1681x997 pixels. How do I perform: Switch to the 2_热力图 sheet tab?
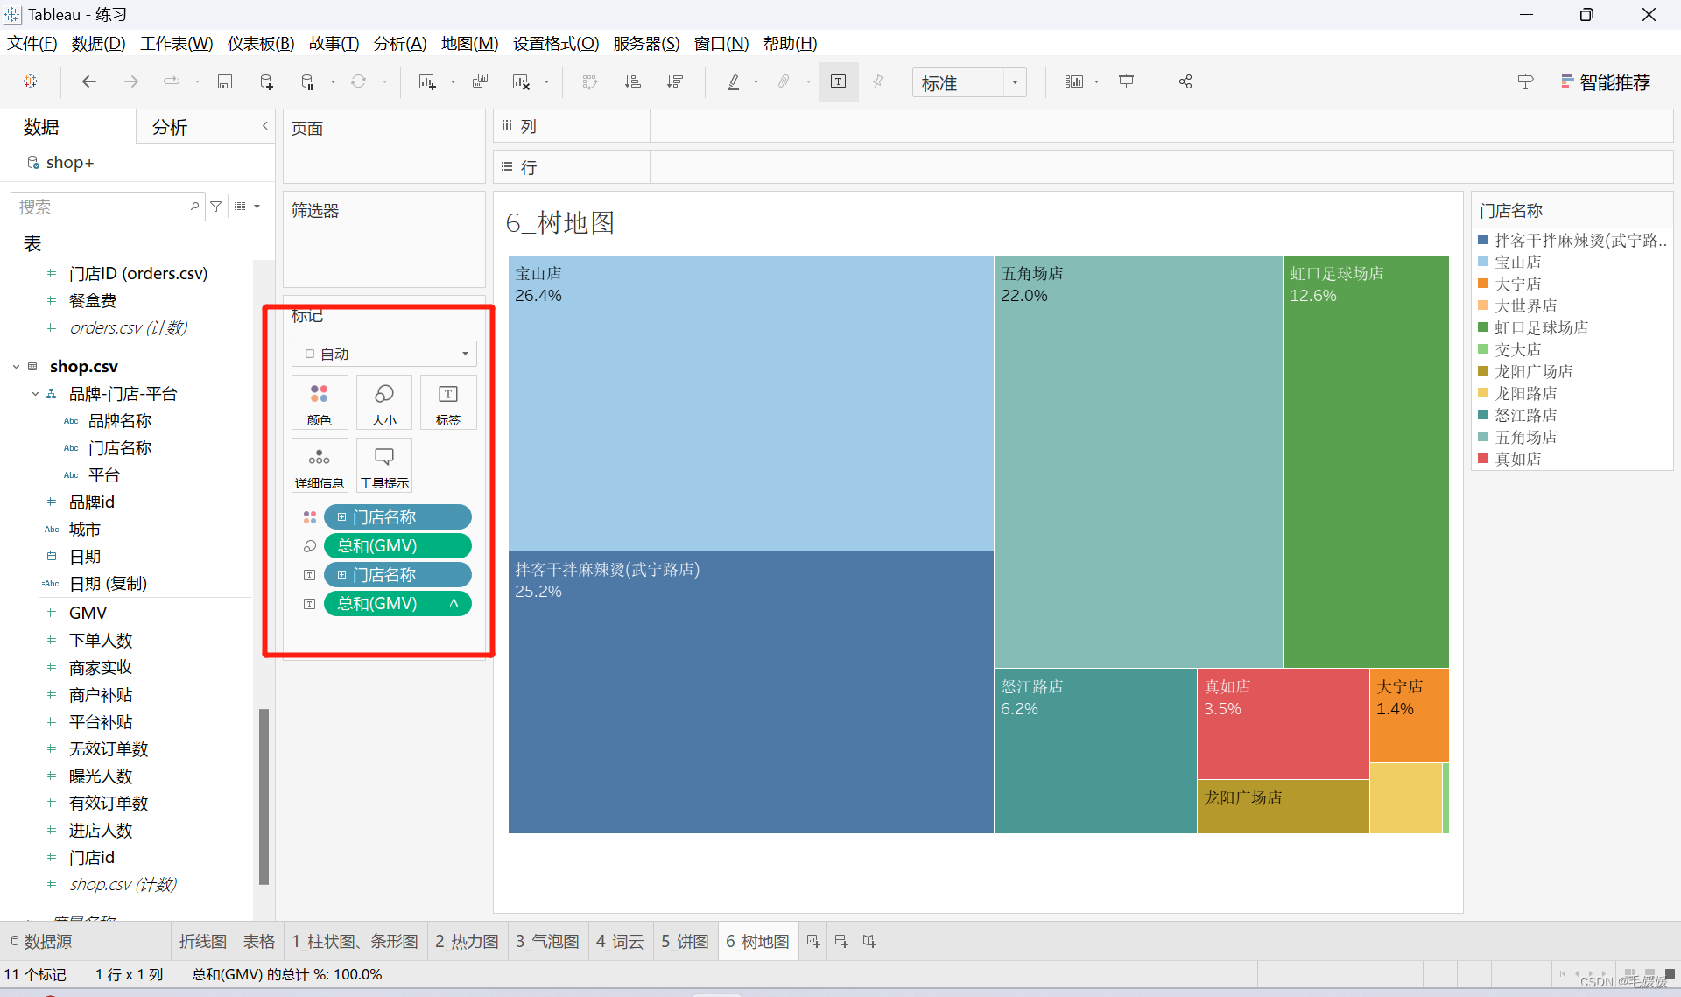(x=467, y=941)
